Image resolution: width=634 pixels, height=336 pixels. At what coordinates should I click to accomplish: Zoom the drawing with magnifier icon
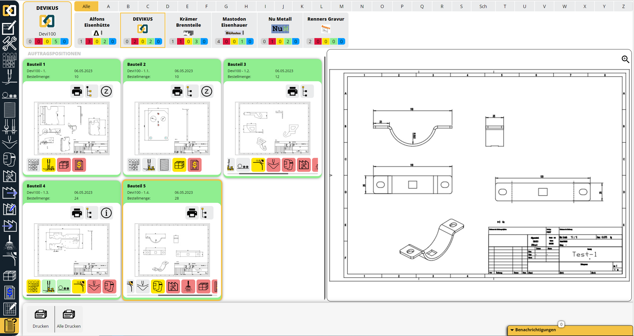click(625, 59)
